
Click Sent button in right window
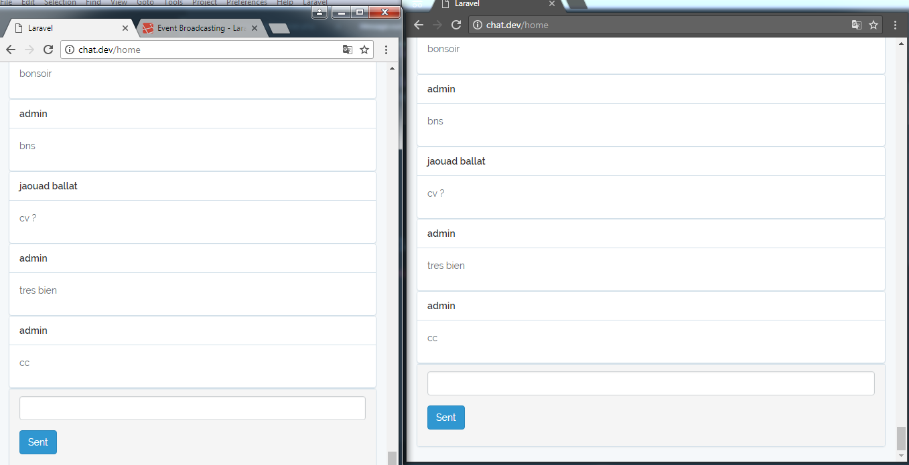(x=446, y=417)
